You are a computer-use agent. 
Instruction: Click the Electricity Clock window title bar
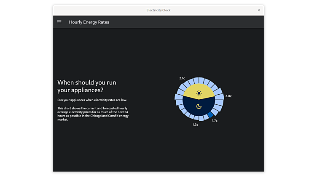[158, 10]
